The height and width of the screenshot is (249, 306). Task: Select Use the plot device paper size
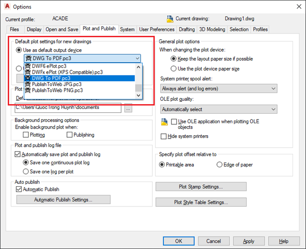(174, 68)
